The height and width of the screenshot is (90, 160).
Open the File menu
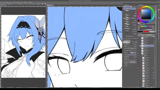[x=1, y=2]
